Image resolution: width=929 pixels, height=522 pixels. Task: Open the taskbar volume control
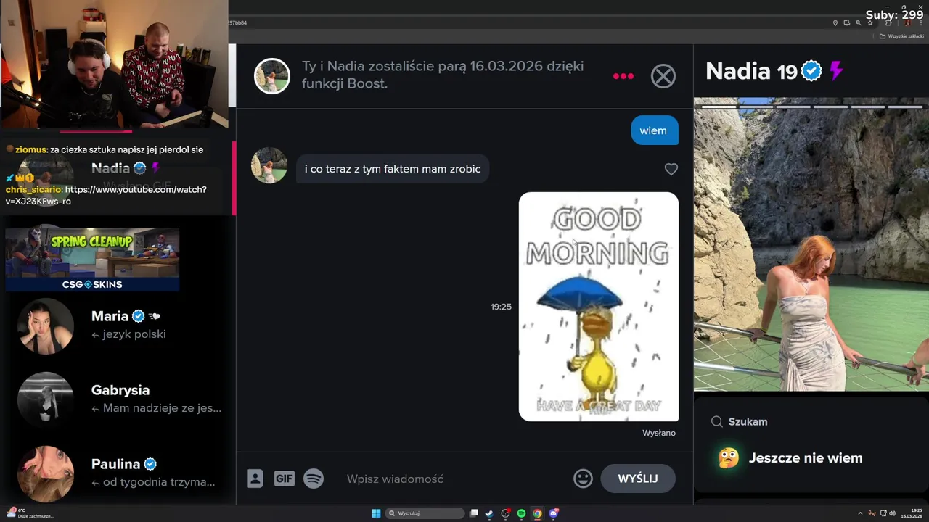892,513
